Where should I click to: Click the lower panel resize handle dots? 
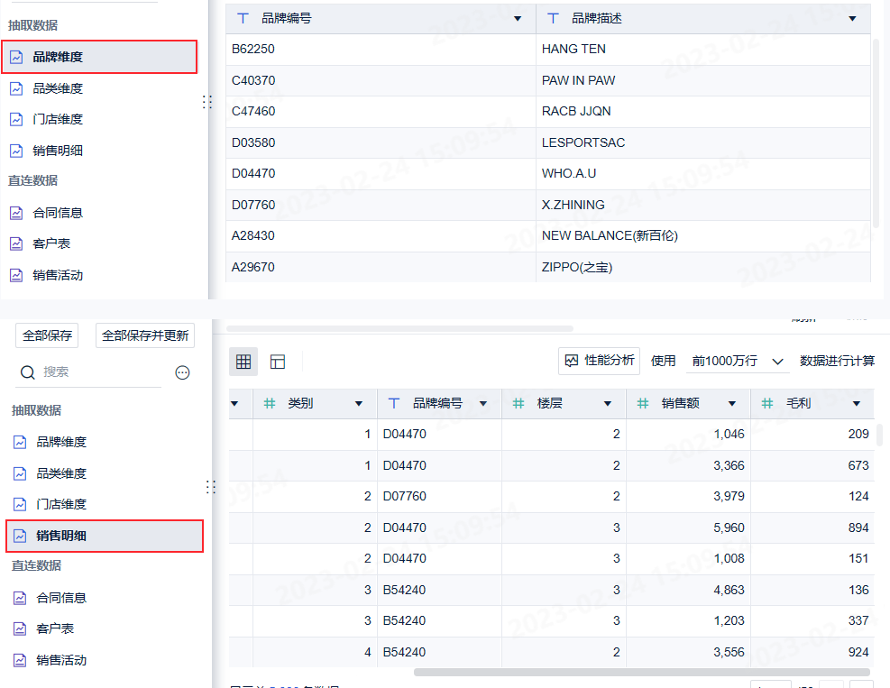pos(211,487)
